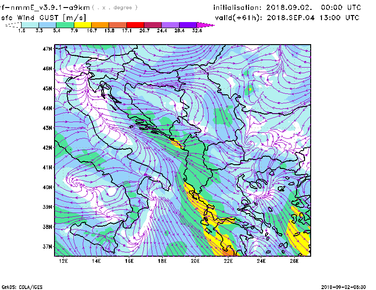The image size is (376, 290).
Task: Click the 'valid(+61h): 2018.SEP.04 13:00 UTC' text
Action: (287, 18)
